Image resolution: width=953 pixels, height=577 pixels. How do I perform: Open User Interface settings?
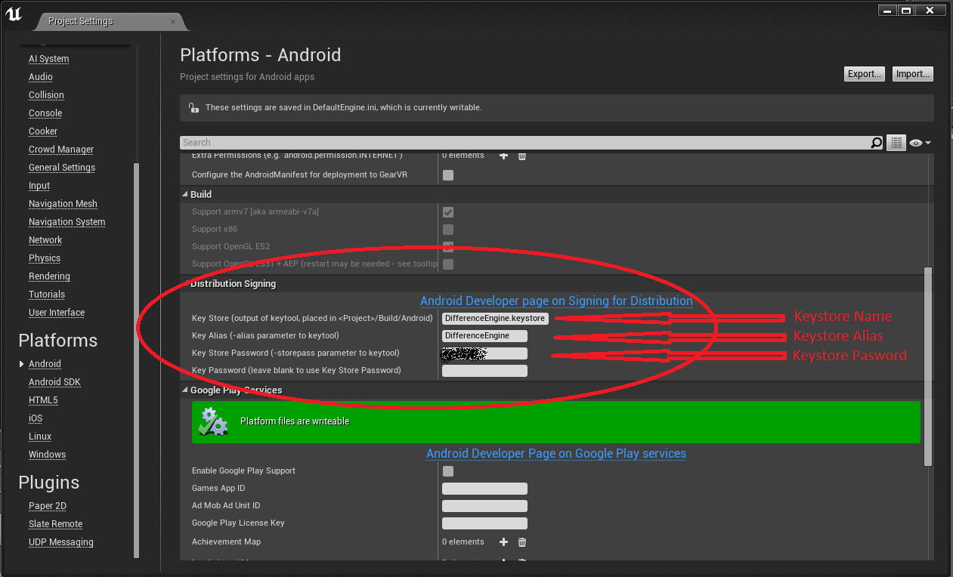[x=57, y=313]
